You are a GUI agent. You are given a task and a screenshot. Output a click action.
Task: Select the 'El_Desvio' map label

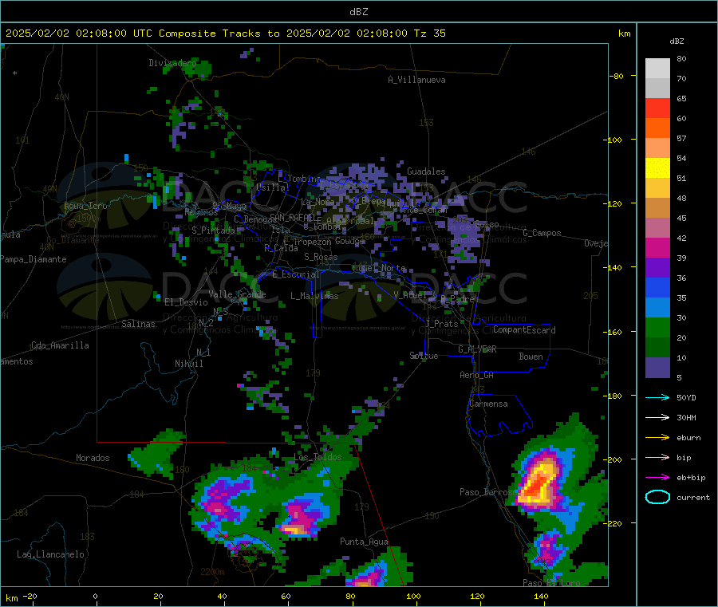pos(187,302)
